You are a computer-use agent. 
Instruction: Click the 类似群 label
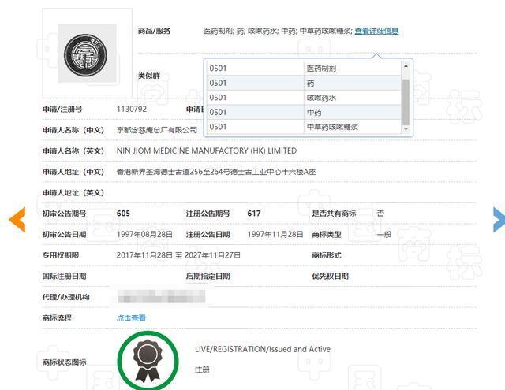point(149,76)
